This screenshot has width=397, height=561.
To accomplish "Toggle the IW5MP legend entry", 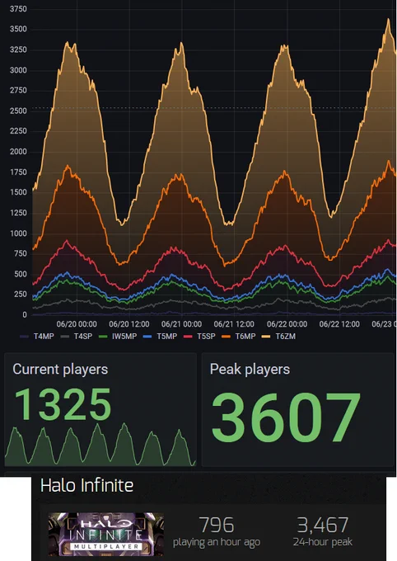I will click(x=118, y=337).
